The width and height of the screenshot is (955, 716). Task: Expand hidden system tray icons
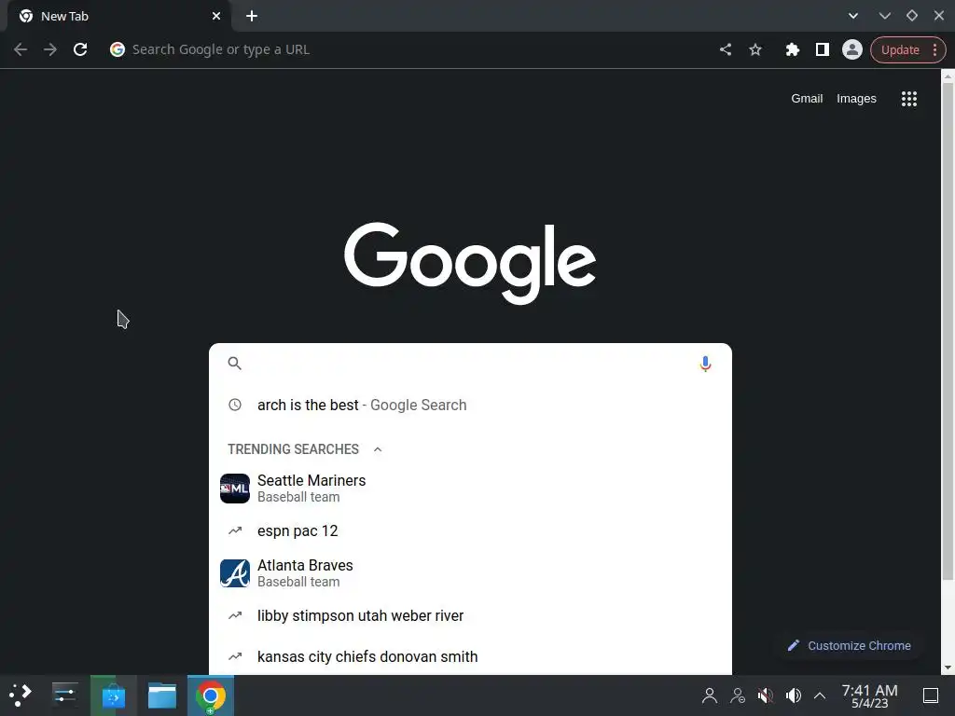820,695
